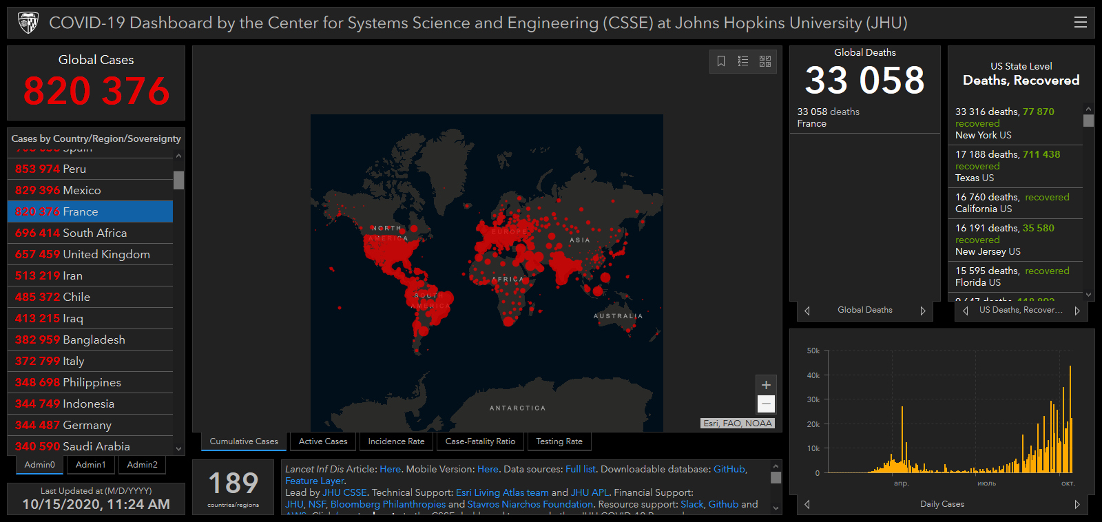Open the Bloomberg Philanthropies link
The height and width of the screenshot is (522, 1102).
pyautogui.click(x=388, y=504)
